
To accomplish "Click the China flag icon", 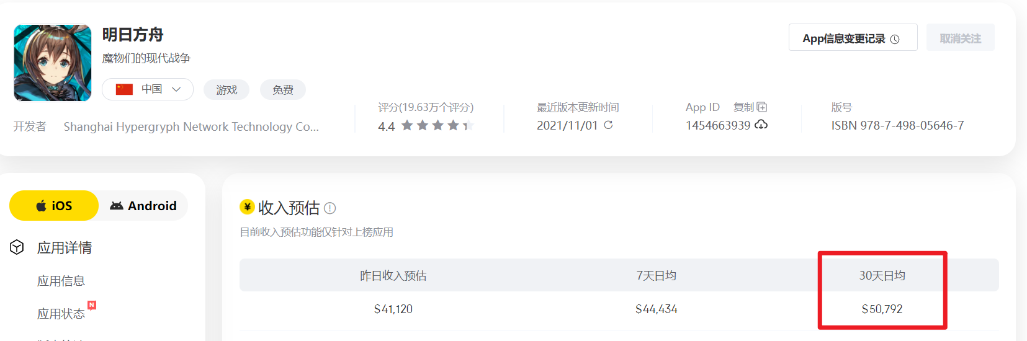I will coord(124,89).
